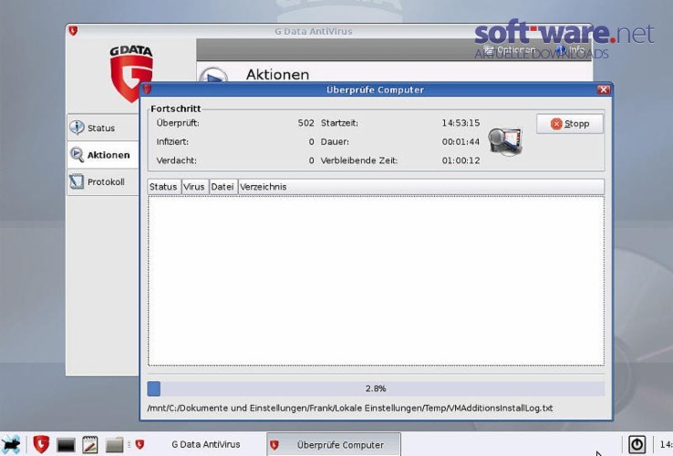
Task: Click the 2.8% scan progress bar
Action: (x=376, y=389)
